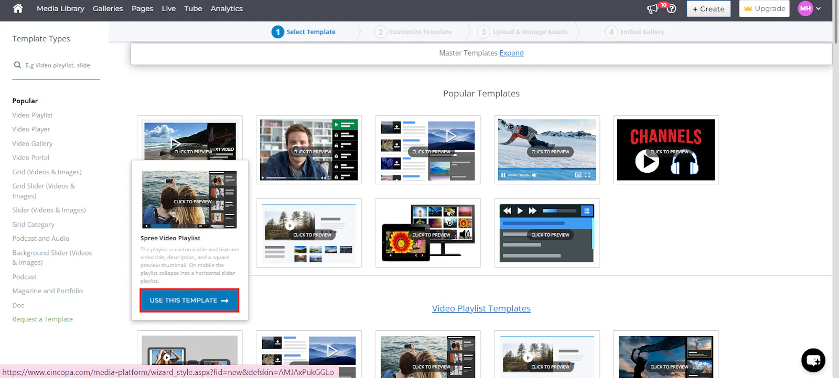Image resolution: width=839 pixels, height=378 pixels.
Task: Preview the sunflower monitor gallery template
Action: point(428,233)
